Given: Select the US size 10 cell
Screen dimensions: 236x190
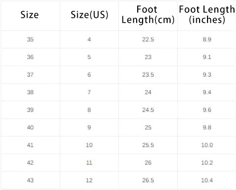Looking at the screenshot, I should (89, 145).
